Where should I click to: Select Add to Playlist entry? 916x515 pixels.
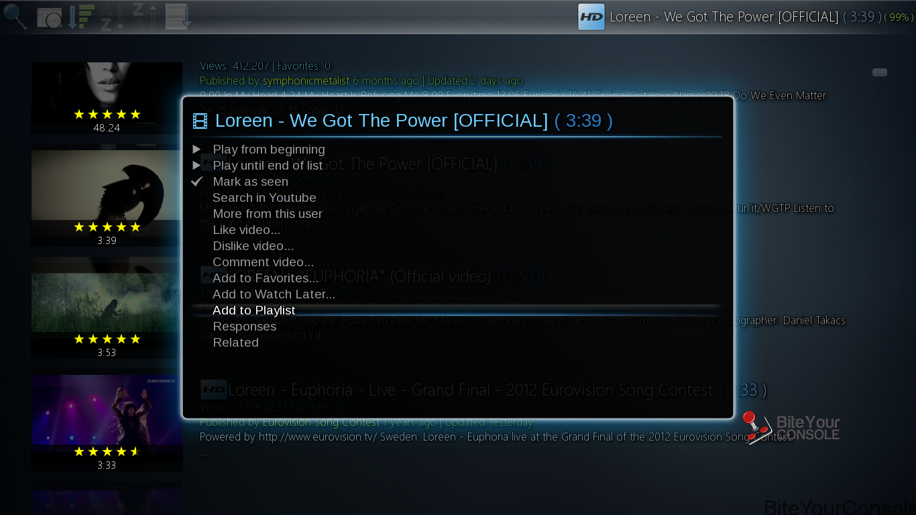coord(253,310)
